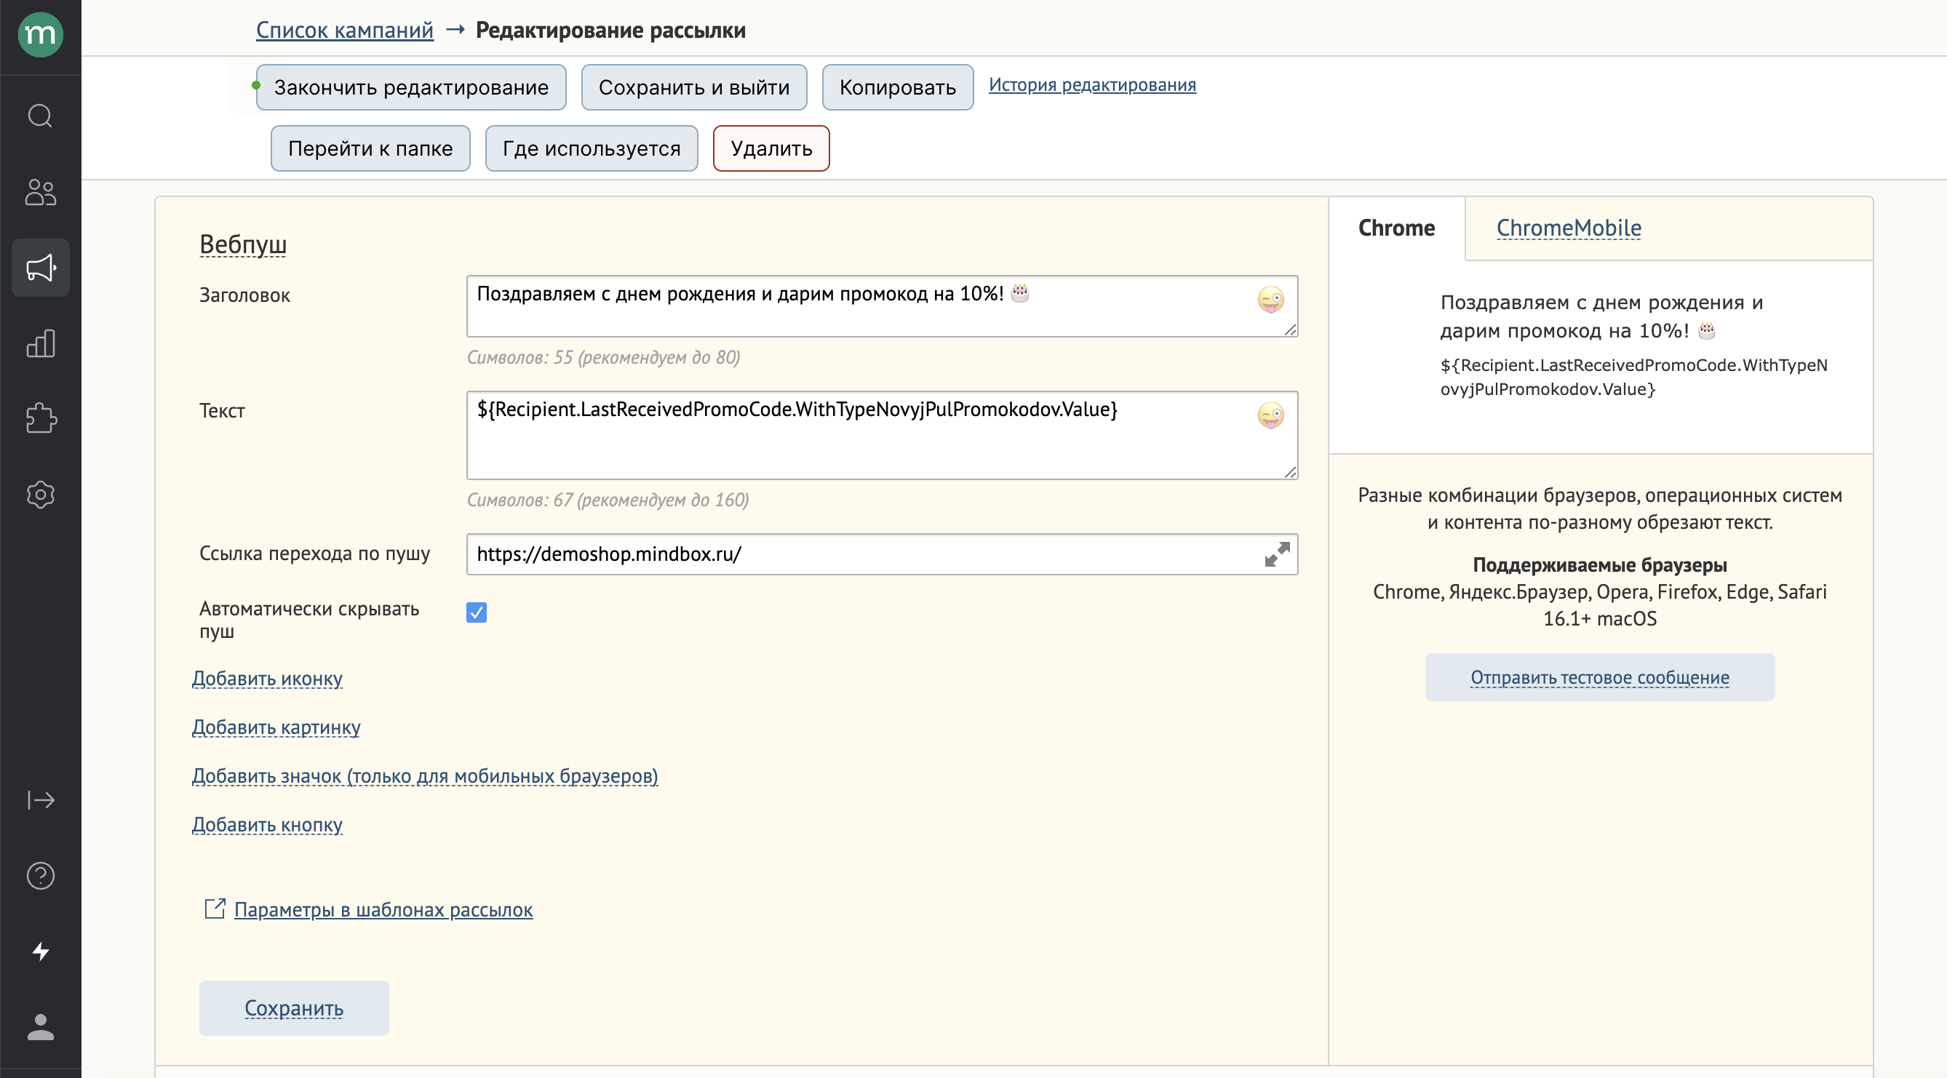The height and width of the screenshot is (1078, 1947).
Task: Open the campaigns megaphone icon
Action: click(x=40, y=268)
